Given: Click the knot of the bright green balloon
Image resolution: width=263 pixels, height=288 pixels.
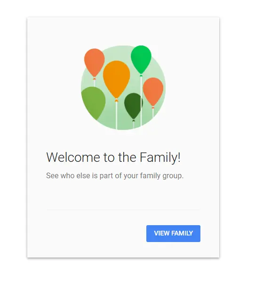Looking at the screenshot, I should pyautogui.click(x=141, y=76).
